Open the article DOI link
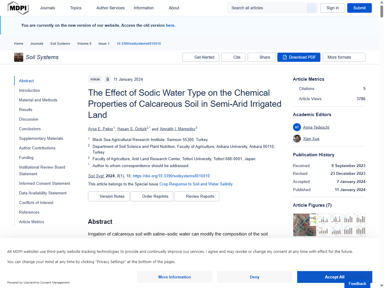Image resolution: width=384 pixels, height=288 pixels. pos(171,176)
